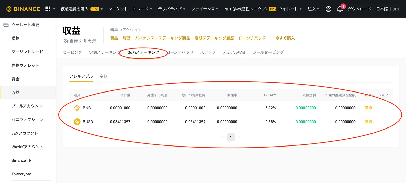406x183 pixels.
Task: Toggle 資産を非表示 to hide assets
Action: 80,41
